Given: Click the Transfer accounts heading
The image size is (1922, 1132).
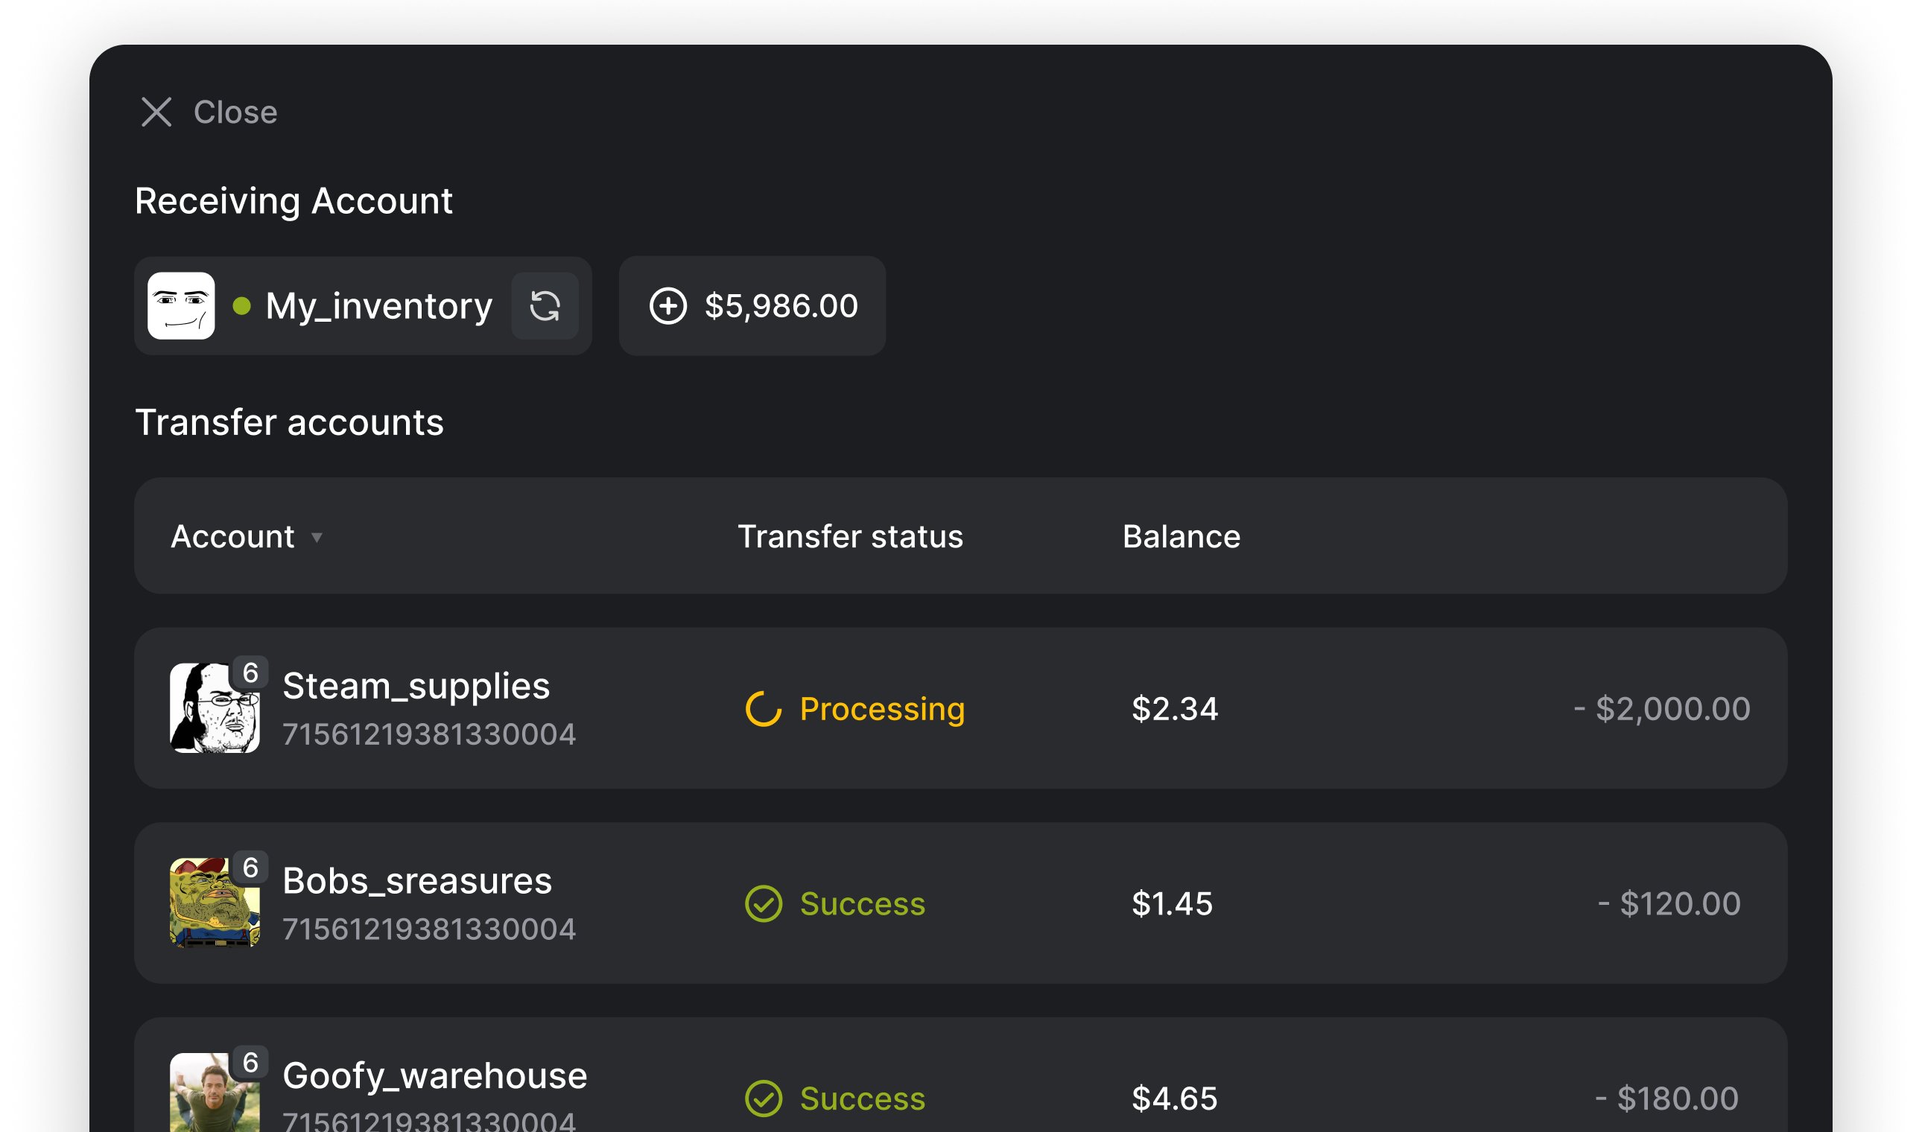Looking at the screenshot, I should pyautogui.click(x=289, y=422).
